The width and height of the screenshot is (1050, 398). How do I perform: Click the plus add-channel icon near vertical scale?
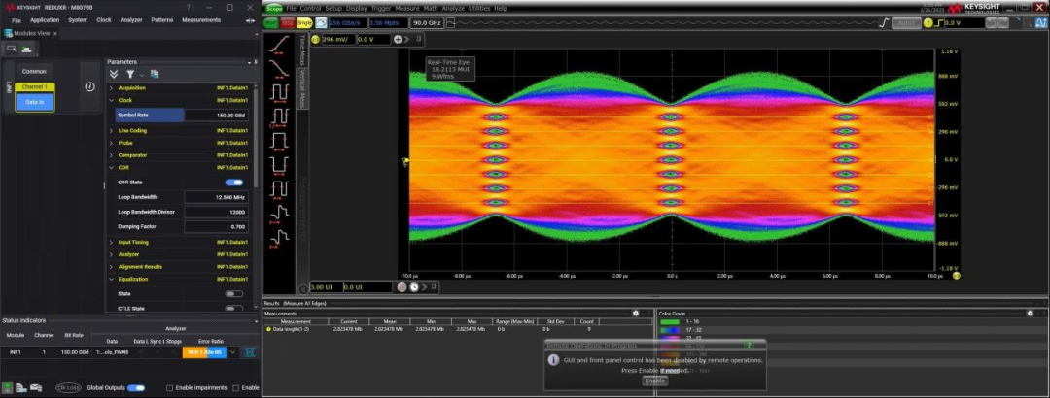point(398,40)
